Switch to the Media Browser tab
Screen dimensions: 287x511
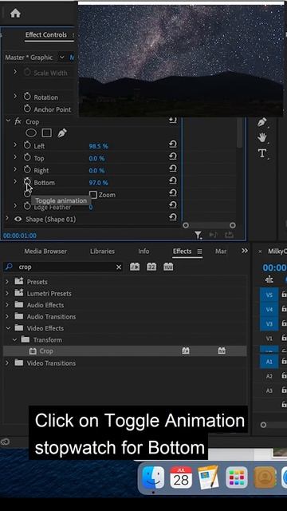45,252
